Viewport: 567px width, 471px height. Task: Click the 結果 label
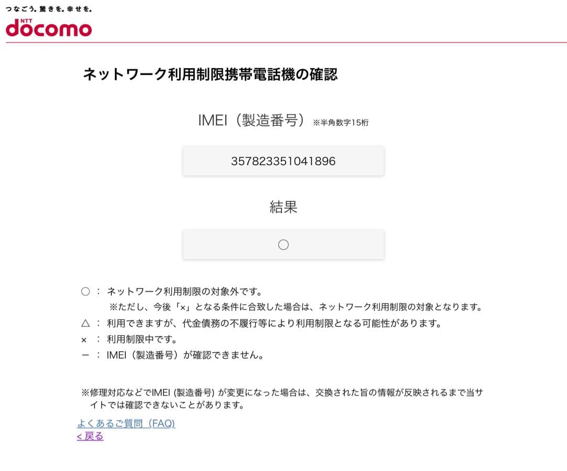coord(283,207)
